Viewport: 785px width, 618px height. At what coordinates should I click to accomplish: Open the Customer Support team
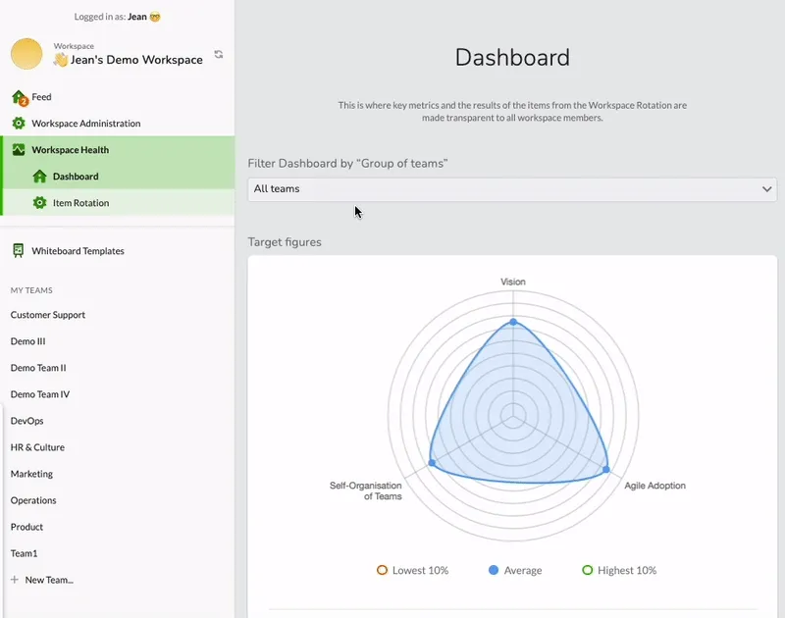point(48,315)
